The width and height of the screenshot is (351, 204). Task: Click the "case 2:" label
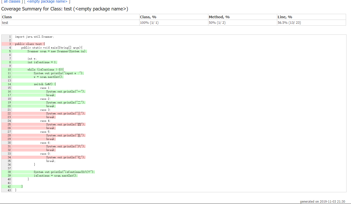tap(45, 99)
